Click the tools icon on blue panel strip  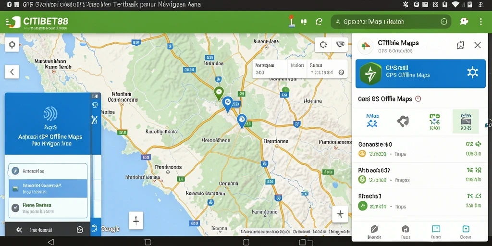tap(95, 120)
